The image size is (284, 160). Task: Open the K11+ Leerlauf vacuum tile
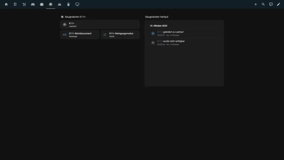[100, 25]
